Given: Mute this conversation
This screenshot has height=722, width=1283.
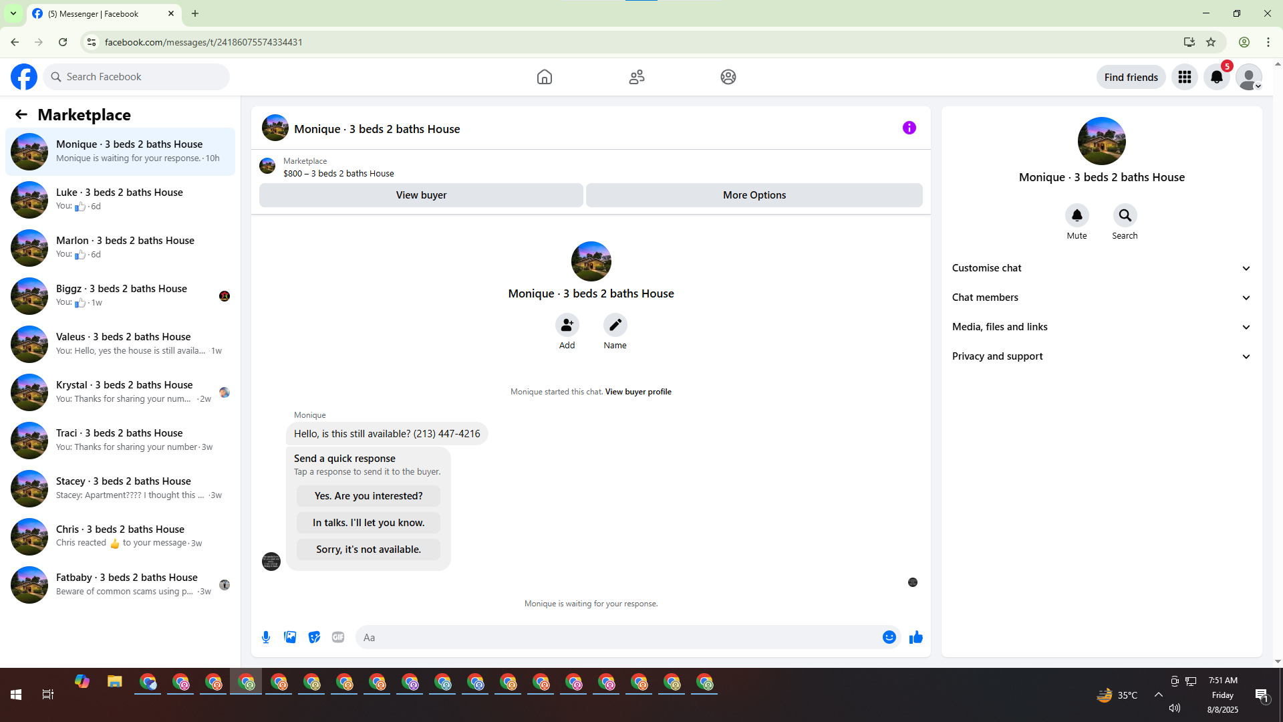Looking at the screenshot, I should [1077, 216].
